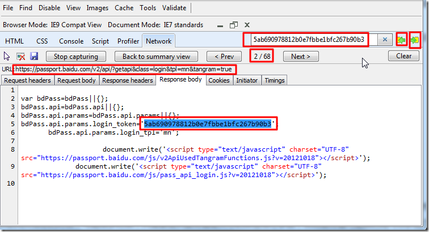429x232 pixels.
Task: Open Browser Mode IE9 Compat View menu
Action: click(x=52, y=25)
